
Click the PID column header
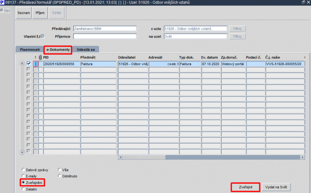coord(46,57)
